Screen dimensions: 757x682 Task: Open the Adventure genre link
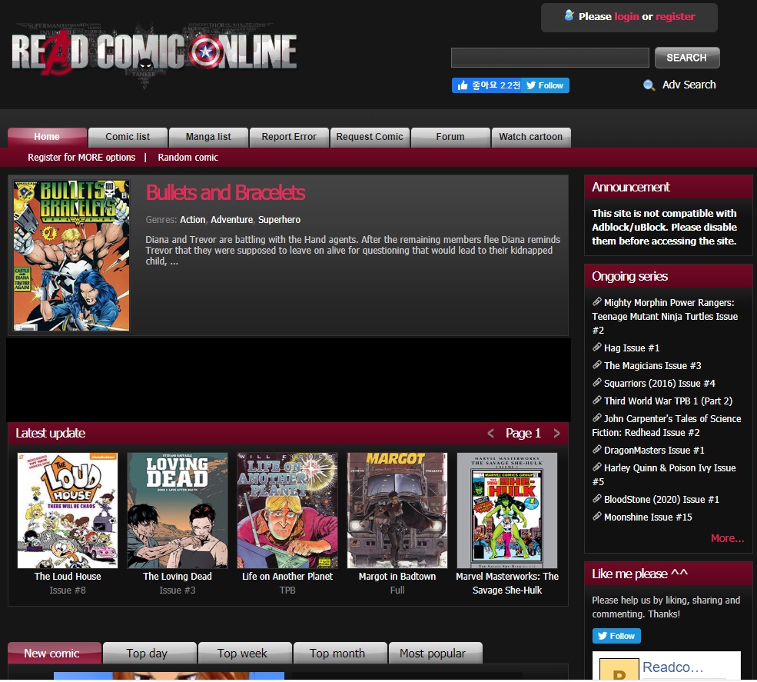coord(232,220)
